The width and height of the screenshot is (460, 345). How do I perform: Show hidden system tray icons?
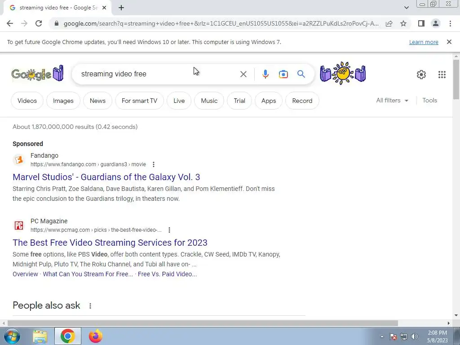pos(382,336)
